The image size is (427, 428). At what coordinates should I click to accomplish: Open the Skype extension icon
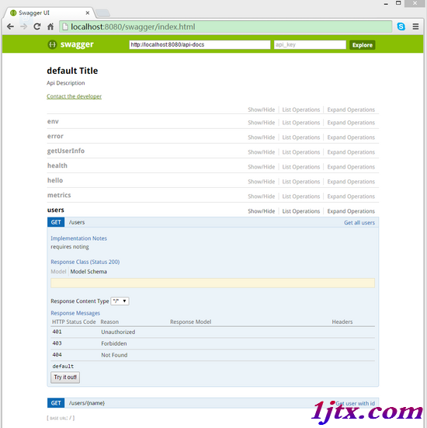[401, 26]
